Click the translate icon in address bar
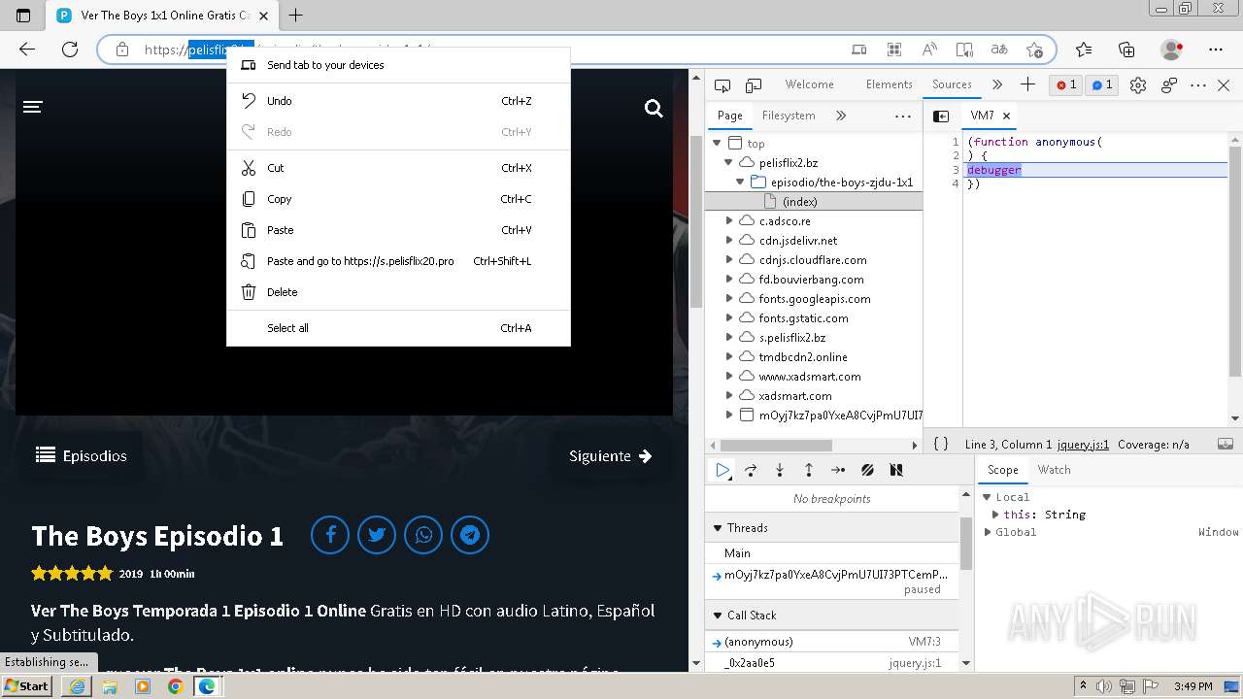Screen dimensions: 1243x699 [999, 50]
